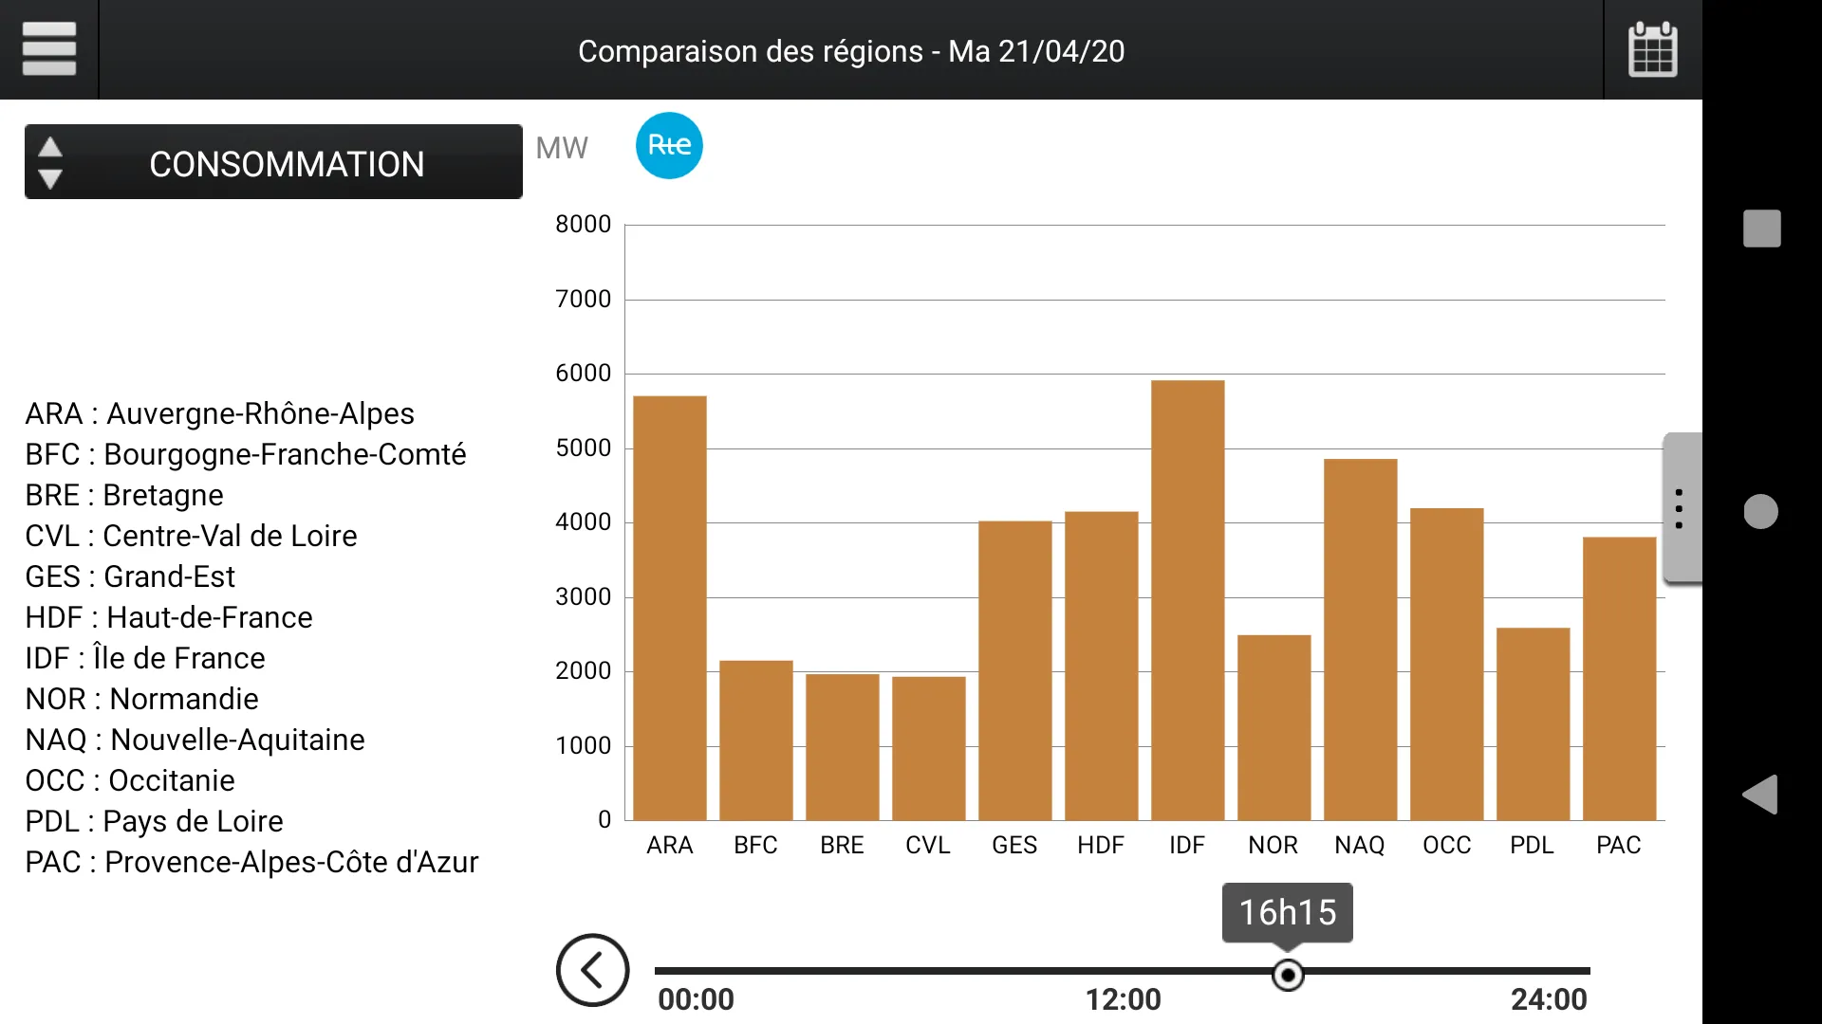Click the title 'Comparaison des régions - Ma 21/04/20'

pos(851,51)
